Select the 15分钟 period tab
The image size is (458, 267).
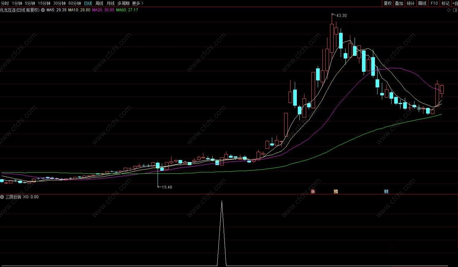click(x=44, y=3)
